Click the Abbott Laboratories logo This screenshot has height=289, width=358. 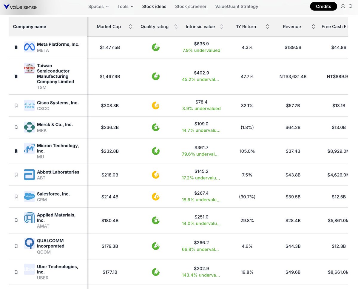[29, 175]
